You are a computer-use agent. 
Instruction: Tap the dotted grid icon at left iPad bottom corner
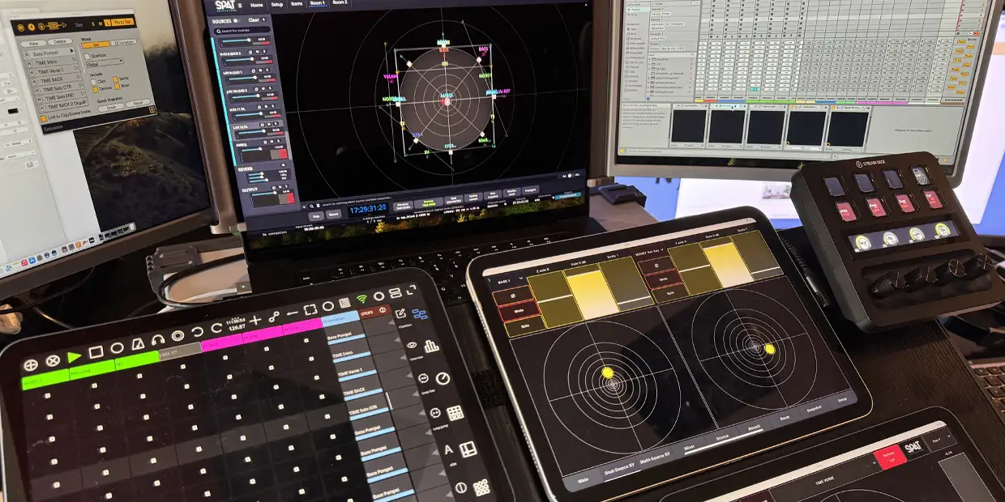[x=481, y=487]
